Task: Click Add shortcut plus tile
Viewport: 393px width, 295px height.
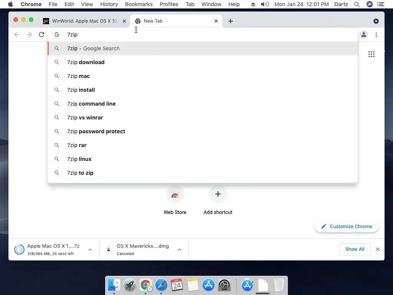Action: (218, 194)
